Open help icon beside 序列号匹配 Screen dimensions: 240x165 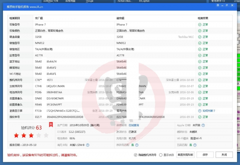137,145
